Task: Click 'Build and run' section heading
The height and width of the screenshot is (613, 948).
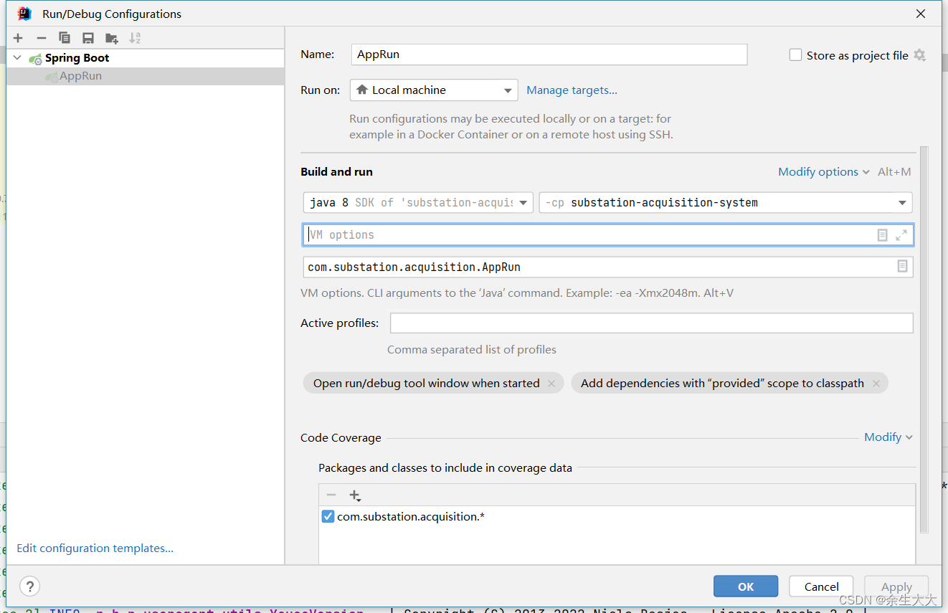Action: 337,172
